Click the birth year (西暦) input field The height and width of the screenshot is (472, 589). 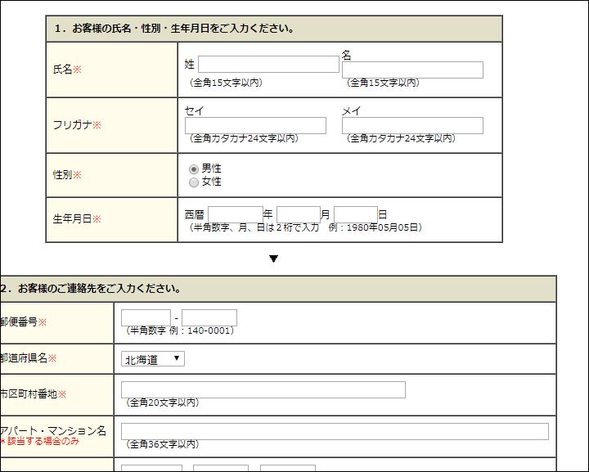tap(236, 215)
